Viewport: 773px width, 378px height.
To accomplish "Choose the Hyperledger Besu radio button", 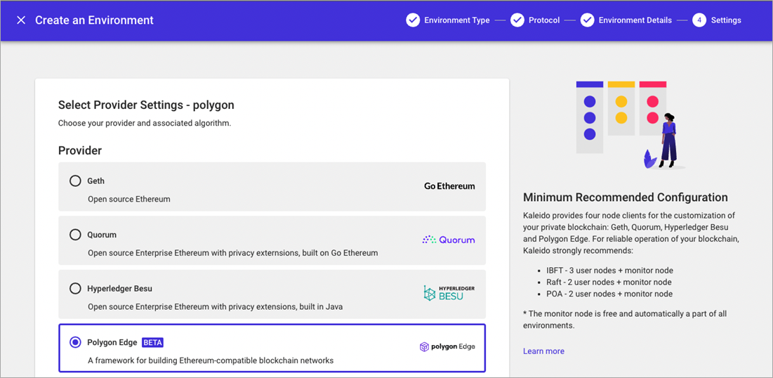I will (x=75, y=288).
